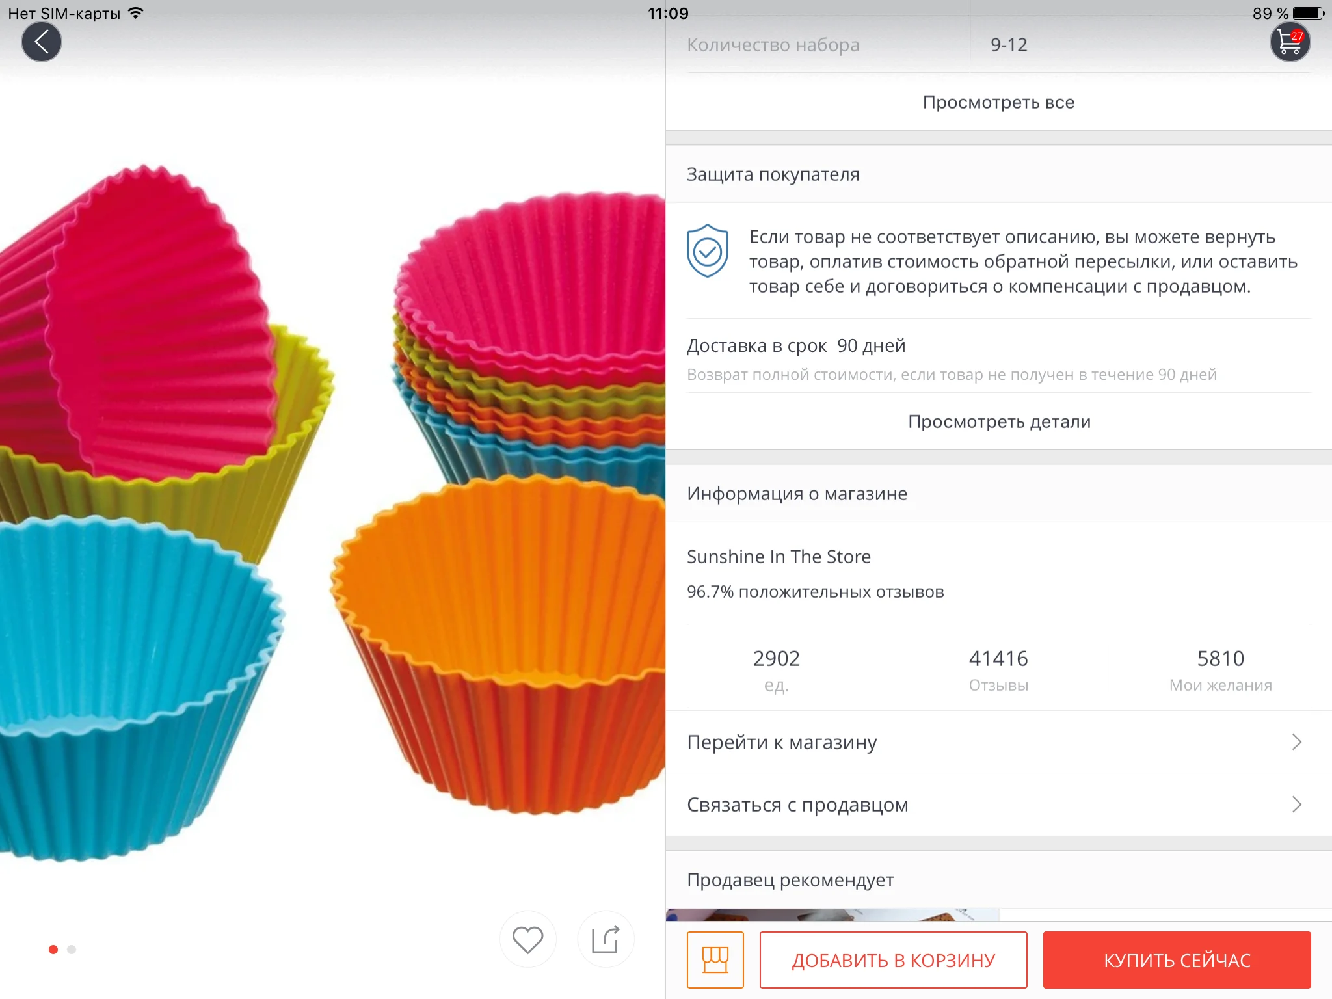Show protection details 'Просмотреть детали'
Screen dimensions: 1332x999
[998, 421]
